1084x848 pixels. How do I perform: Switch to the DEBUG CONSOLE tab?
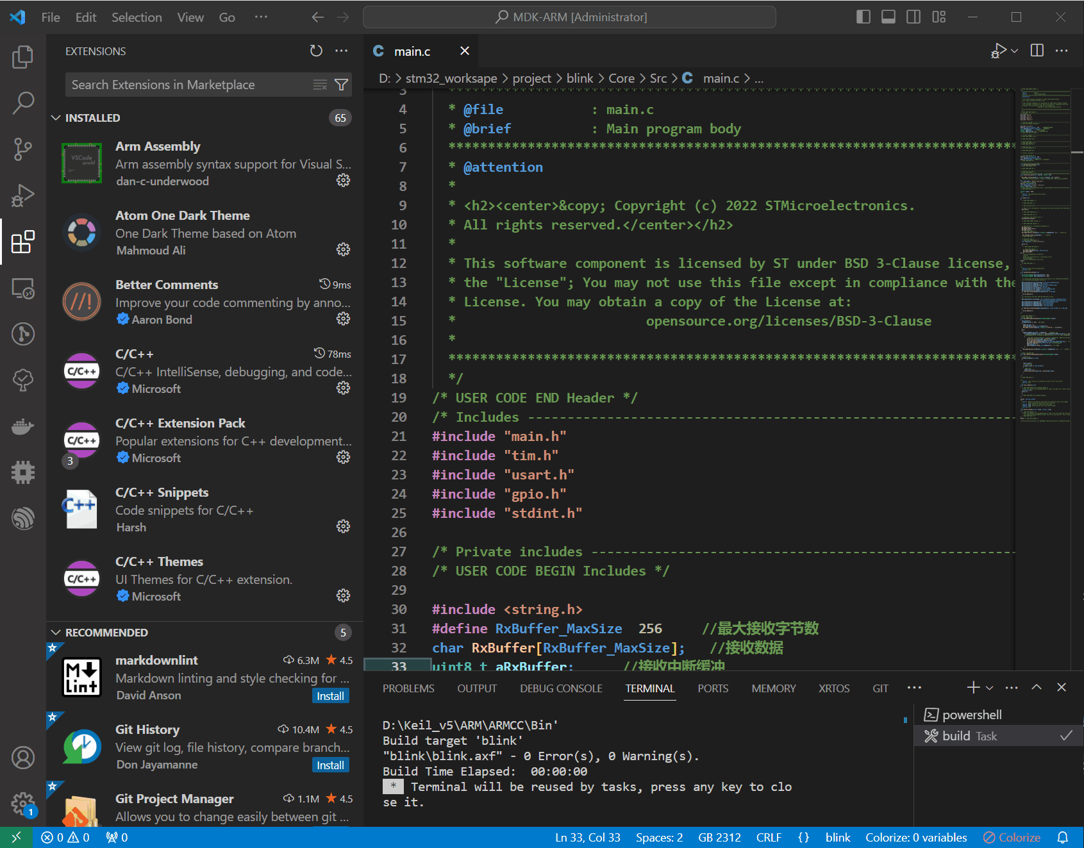(561, 688)
